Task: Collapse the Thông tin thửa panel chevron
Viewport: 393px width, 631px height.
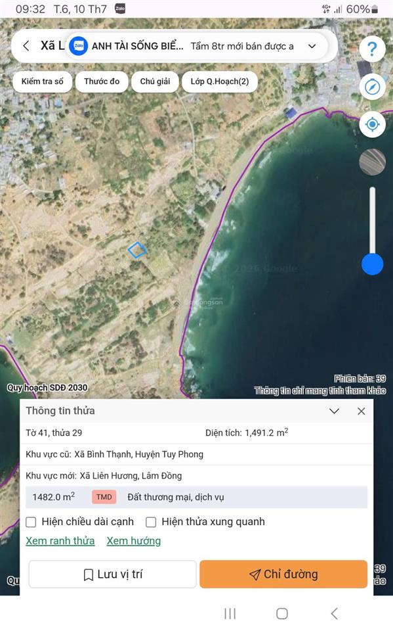Action: coord(335,411)
